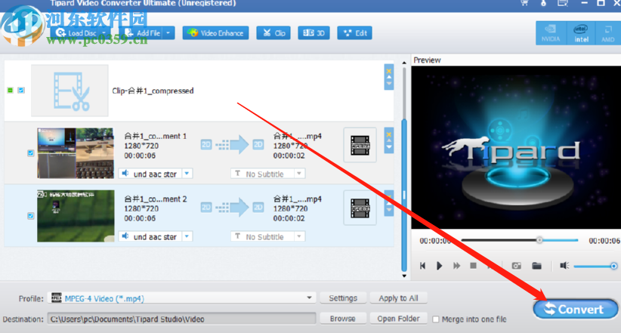Select AMD hardware acceleration
The width and height of the screenshot is (621, 333).
coord(608,33)
